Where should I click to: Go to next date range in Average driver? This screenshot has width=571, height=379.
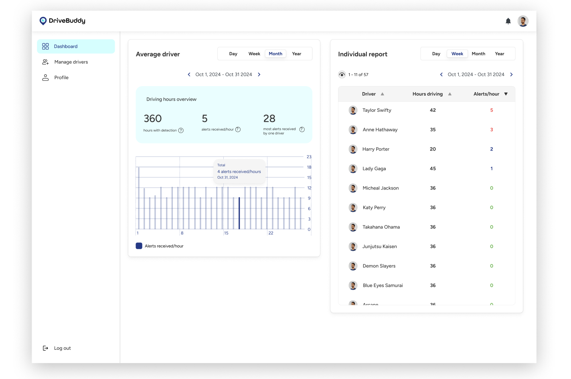(x=259, y=75)
